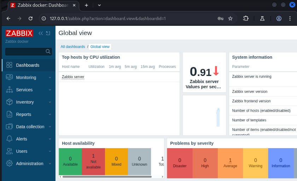Click the Chrome labs flask icon
Viewport: 297px width, 181px height.
262,18
